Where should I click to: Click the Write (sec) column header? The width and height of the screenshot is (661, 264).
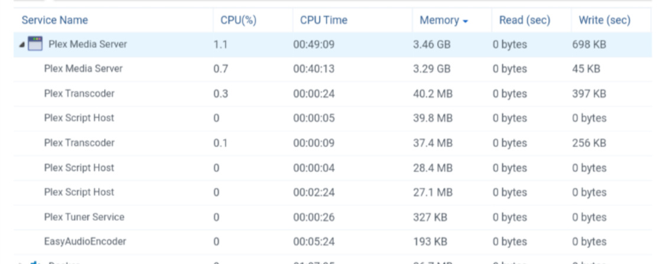tap(604, 20)
